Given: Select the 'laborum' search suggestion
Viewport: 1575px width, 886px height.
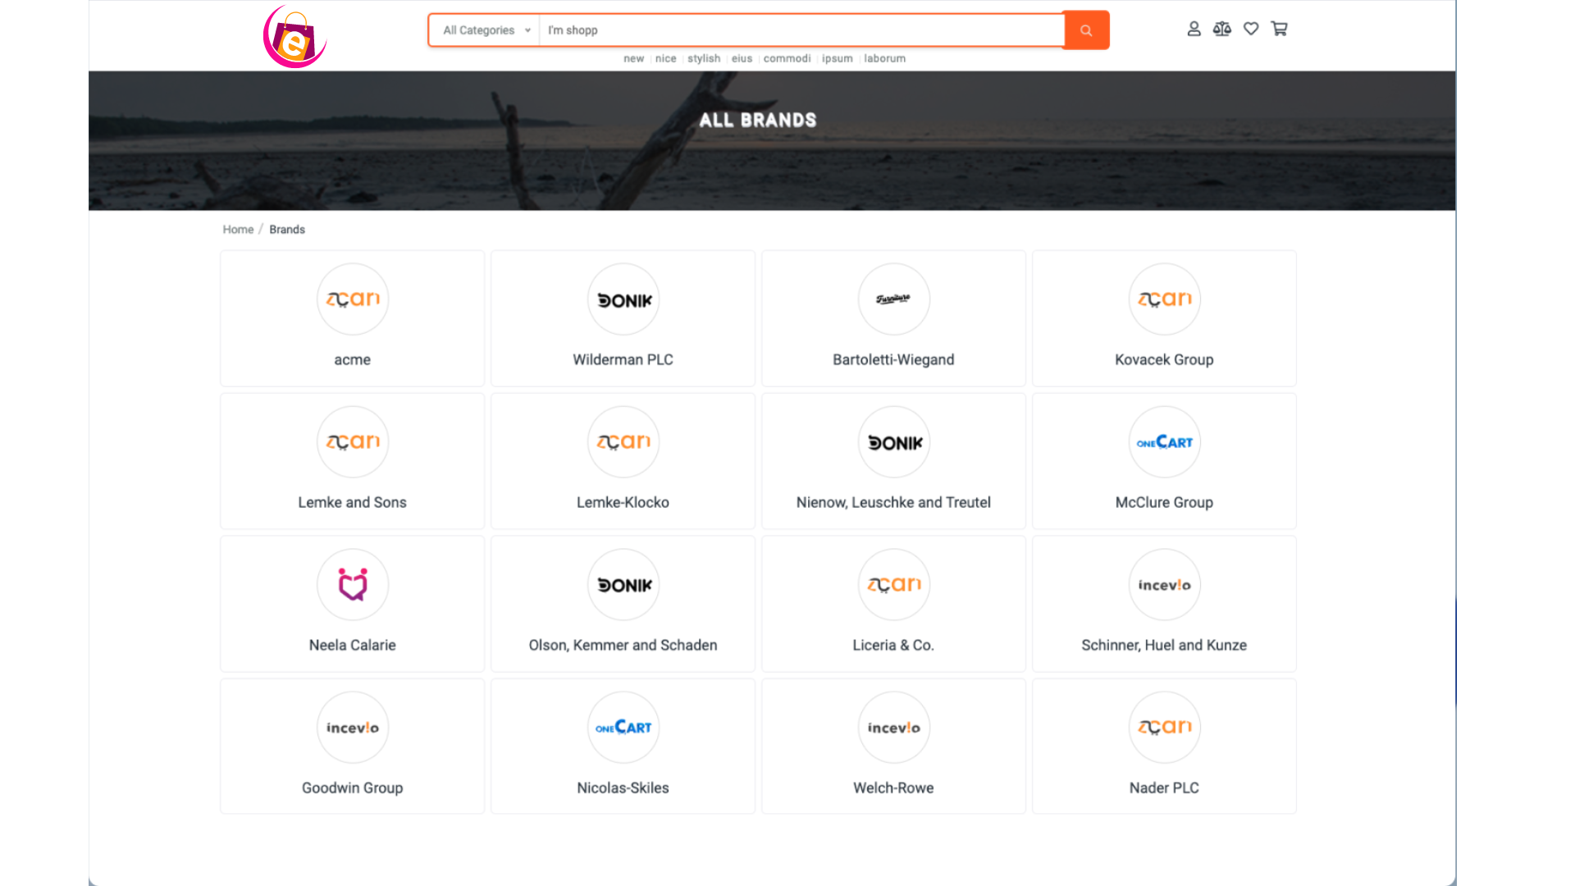Looking at the screenshot, I should pyautogui.click(x=884, y=58).
